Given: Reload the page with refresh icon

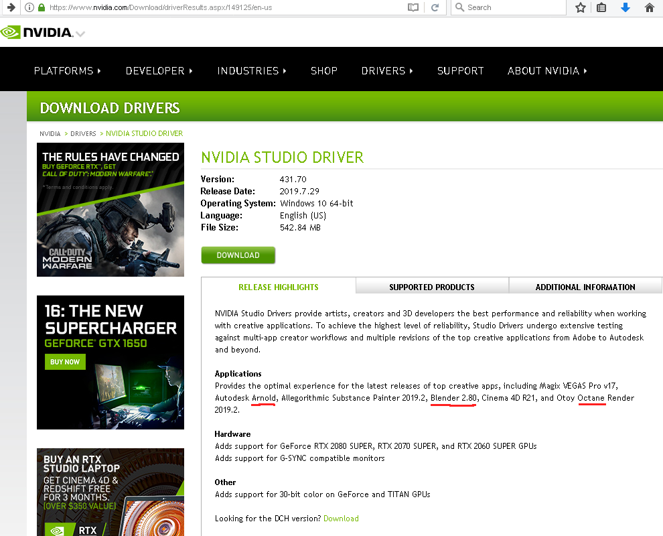Looking at the screenshot, I should (435, 7).
